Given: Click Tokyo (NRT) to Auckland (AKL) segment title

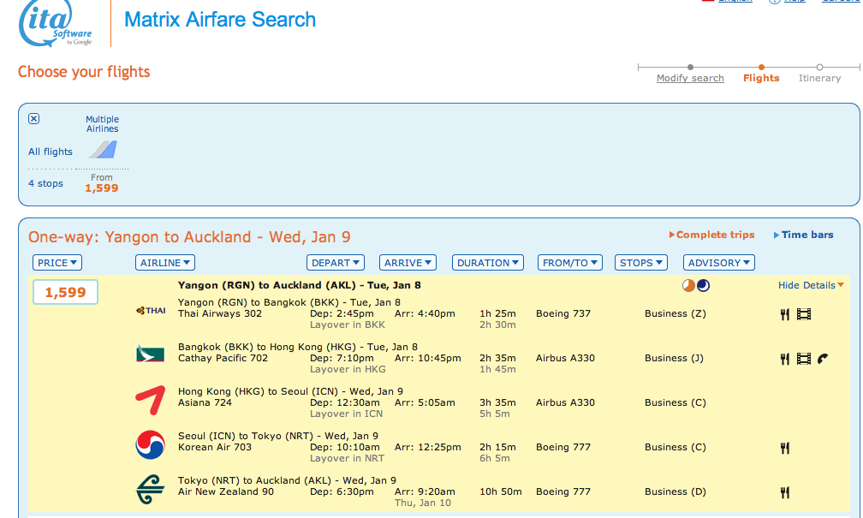Looking at the screenshot, I should [288, 480].
